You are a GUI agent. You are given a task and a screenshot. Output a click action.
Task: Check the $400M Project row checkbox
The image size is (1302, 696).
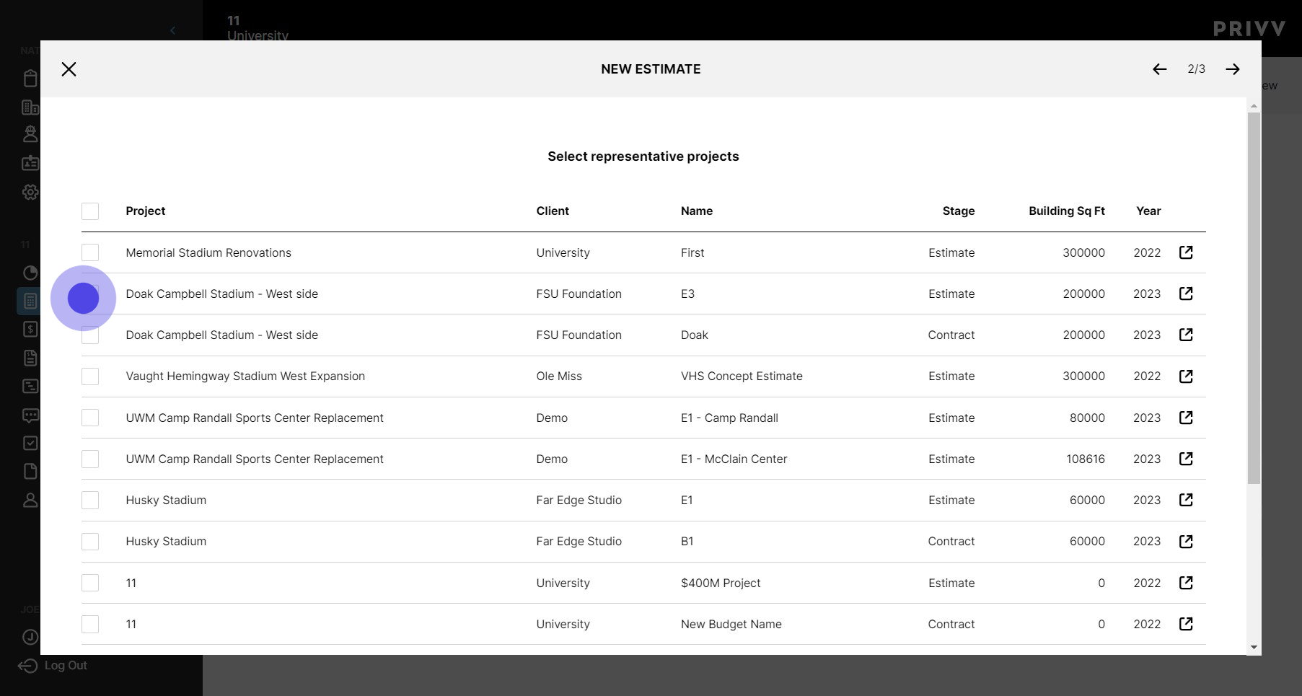click(x=90, y=583)
